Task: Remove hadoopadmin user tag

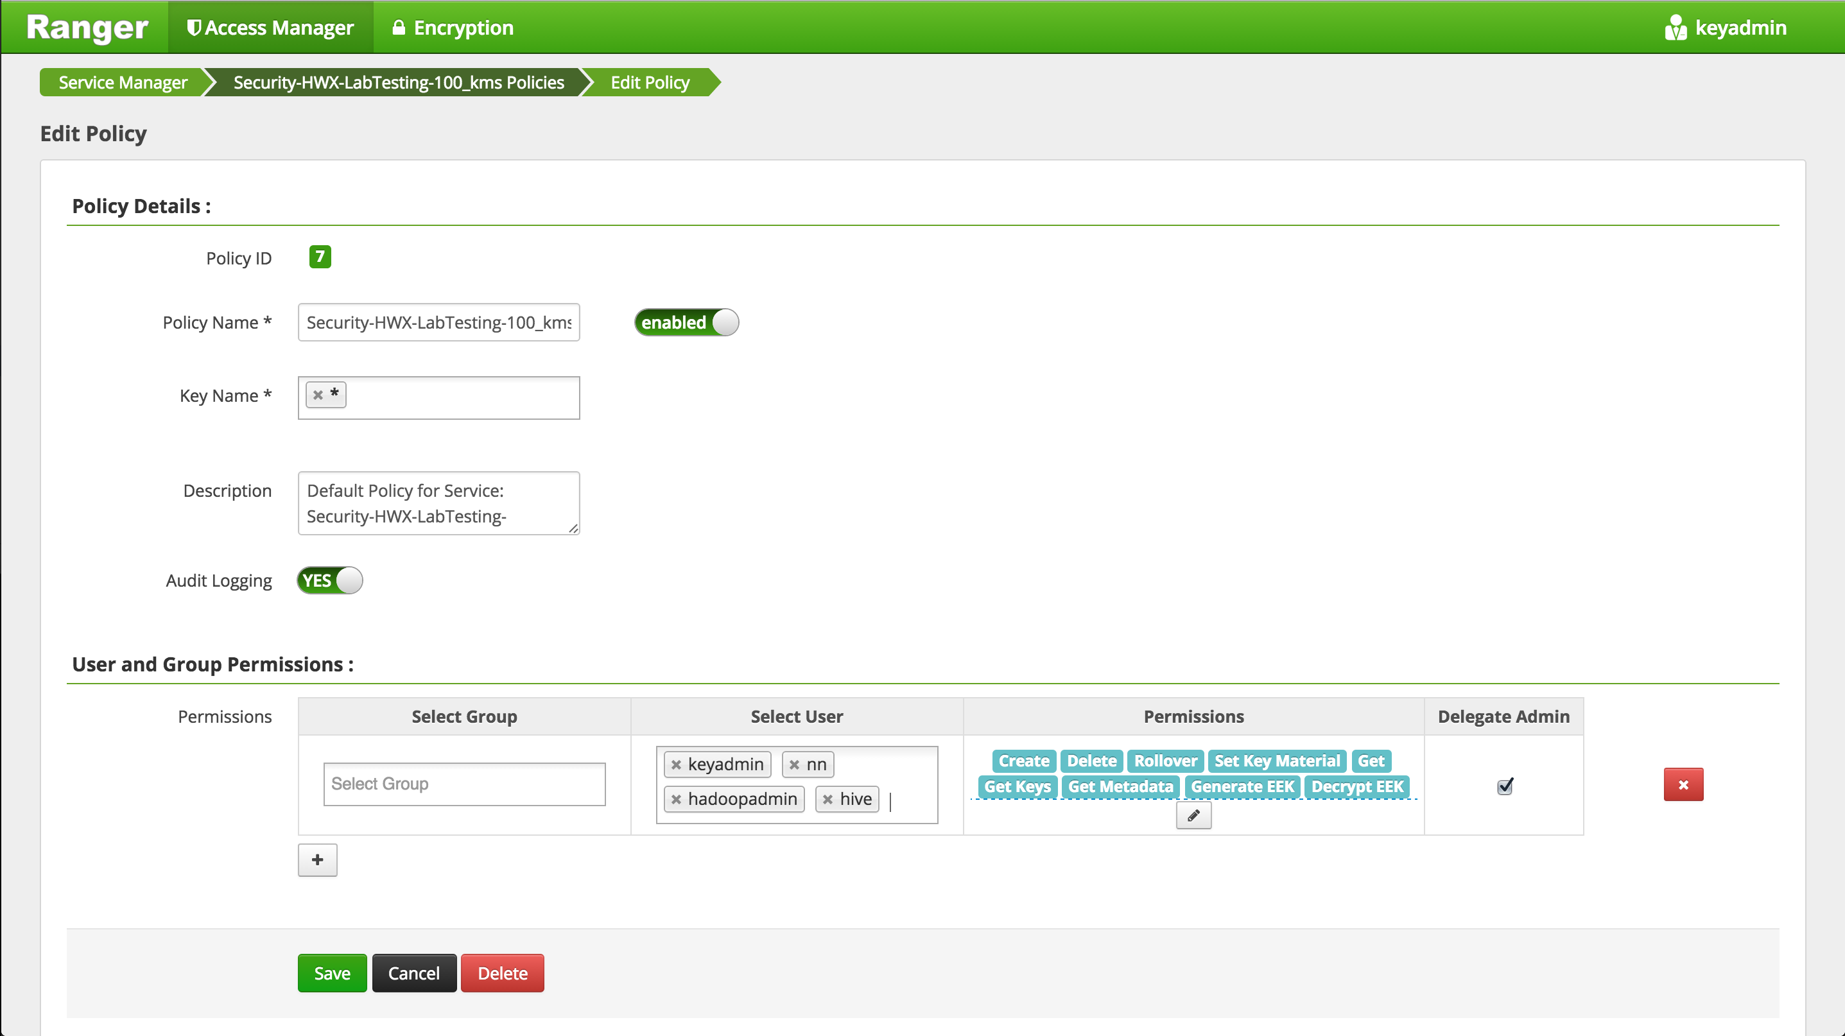Action: coord(675,799)
